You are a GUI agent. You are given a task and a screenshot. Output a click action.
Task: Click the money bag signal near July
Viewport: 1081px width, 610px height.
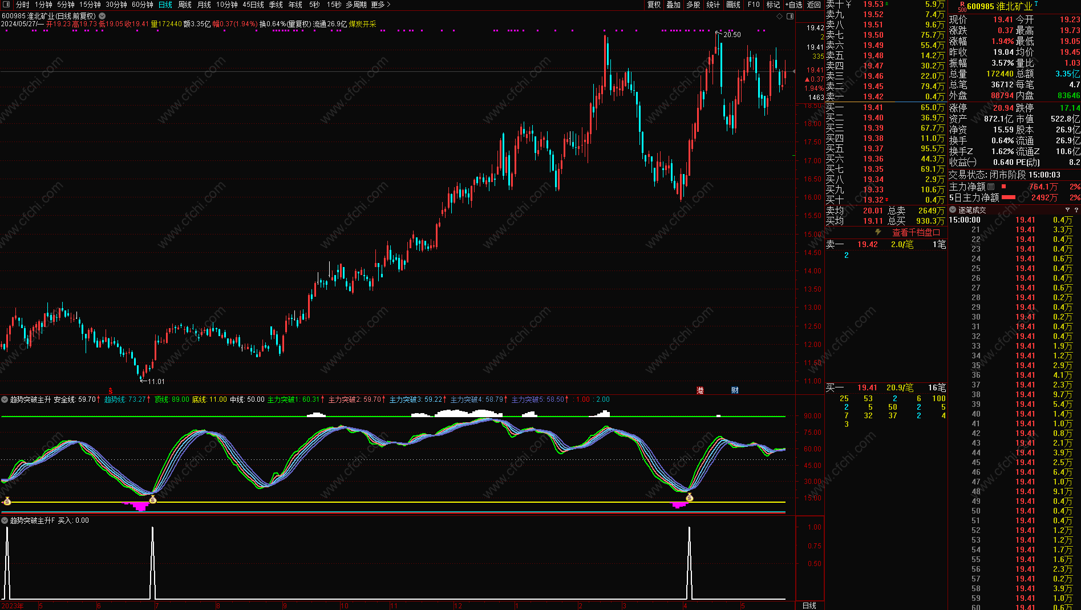click(152, 500)
